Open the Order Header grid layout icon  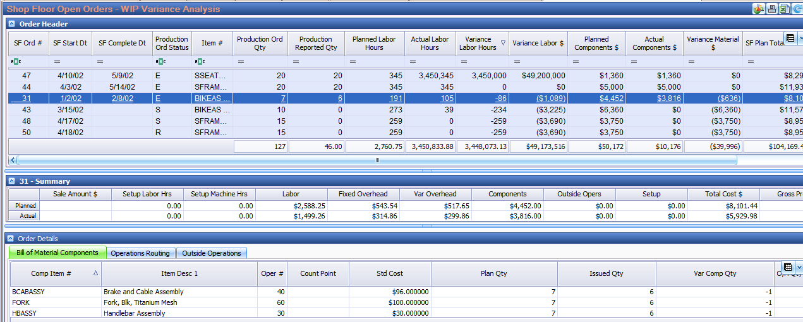click(x=790, y=38)
